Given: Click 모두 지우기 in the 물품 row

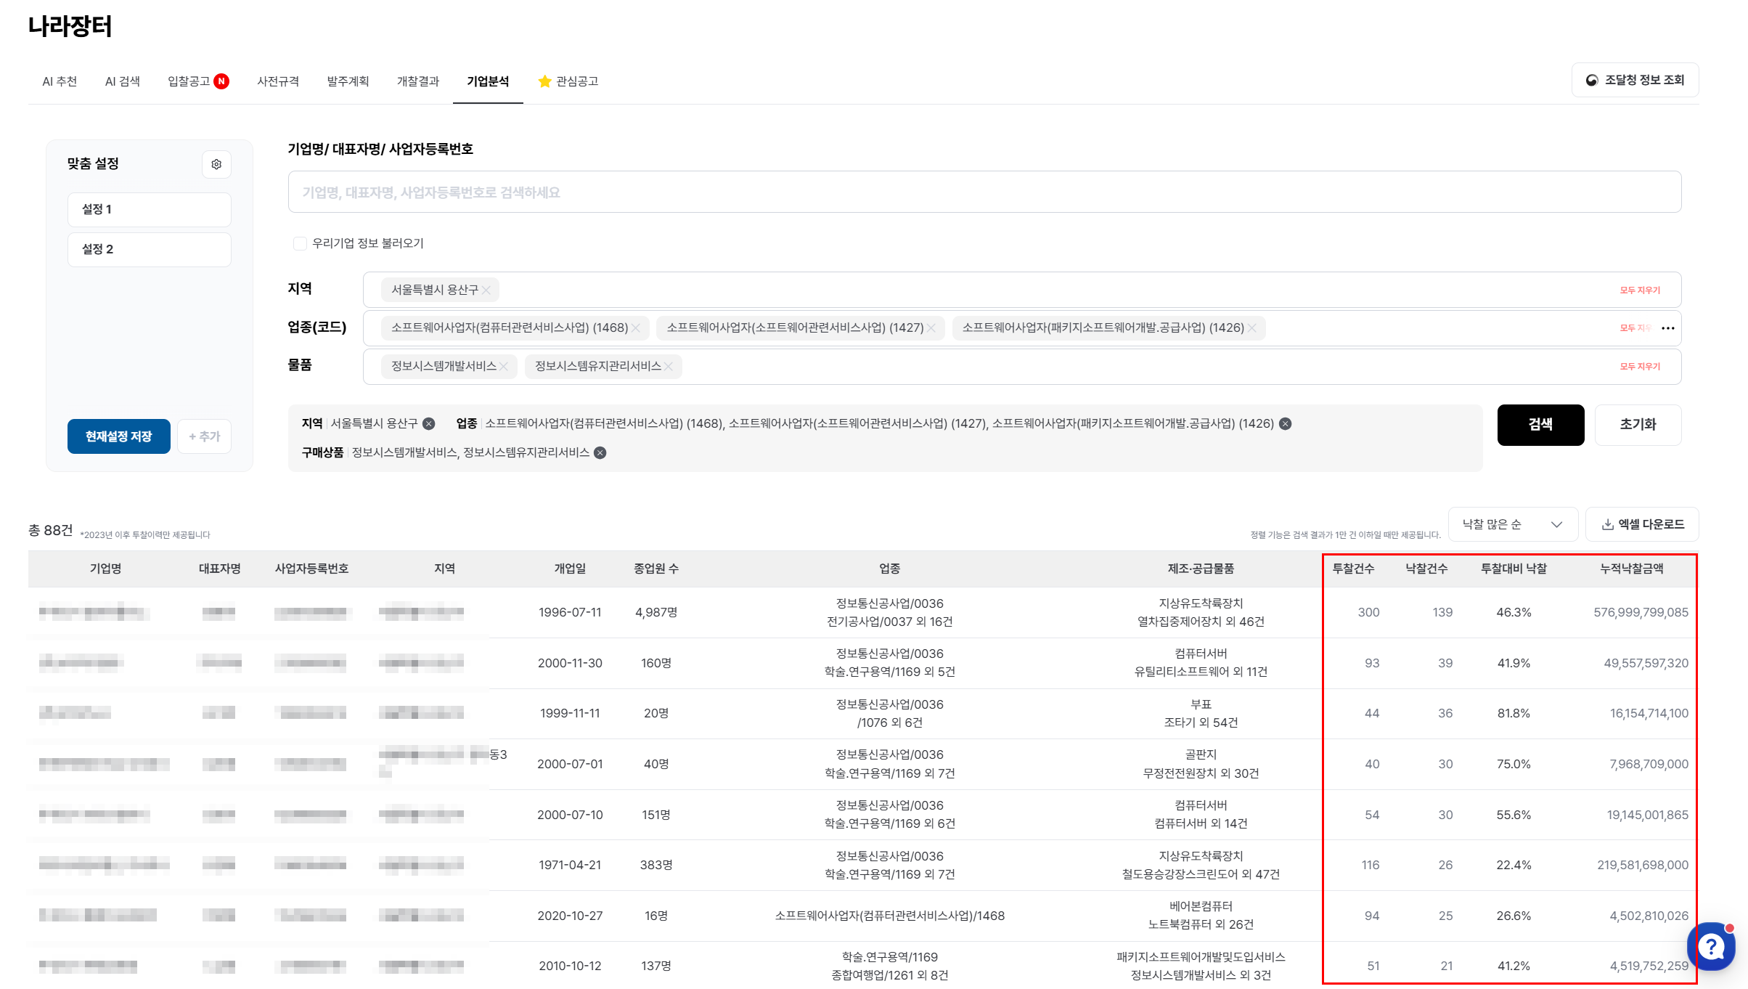Looking at the screenshot, I should click(1640, 366).
